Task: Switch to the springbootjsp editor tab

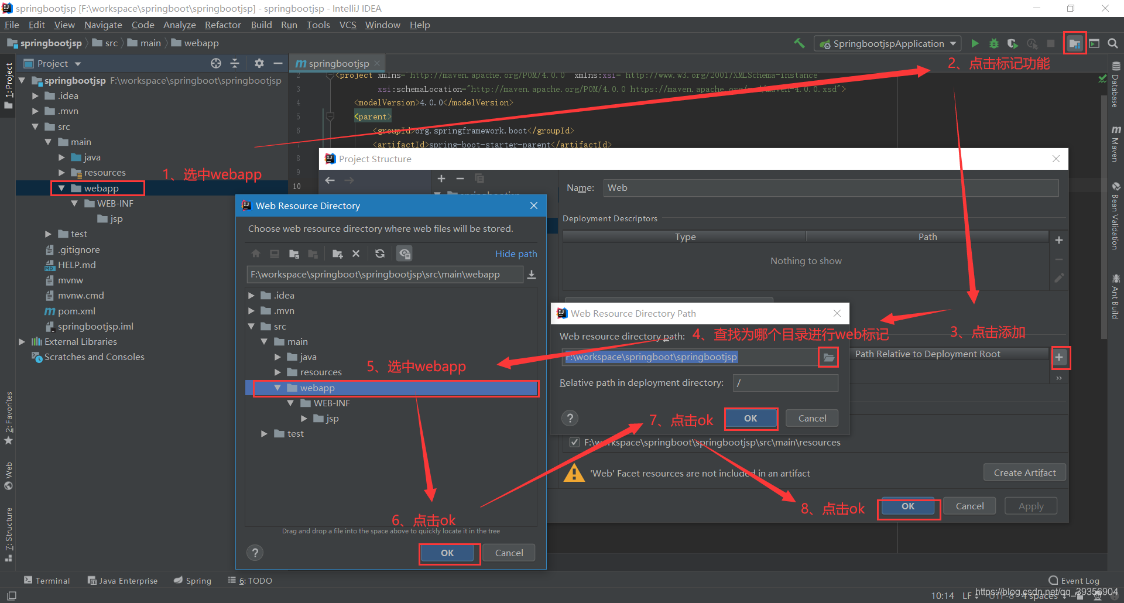Action: tap(338, 63)
